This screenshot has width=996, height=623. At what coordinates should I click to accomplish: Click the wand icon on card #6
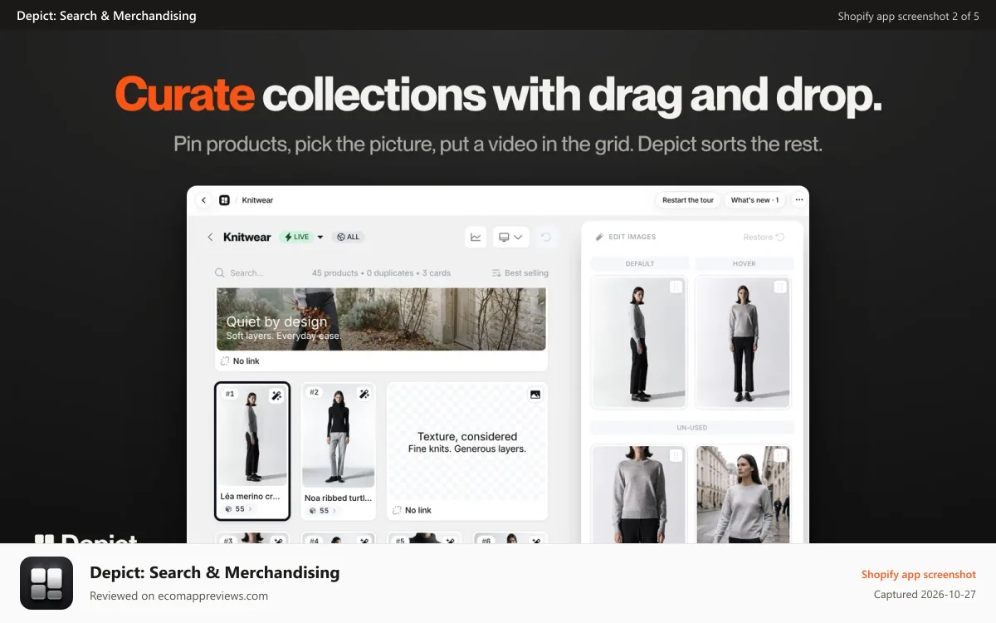coord(536,541)
